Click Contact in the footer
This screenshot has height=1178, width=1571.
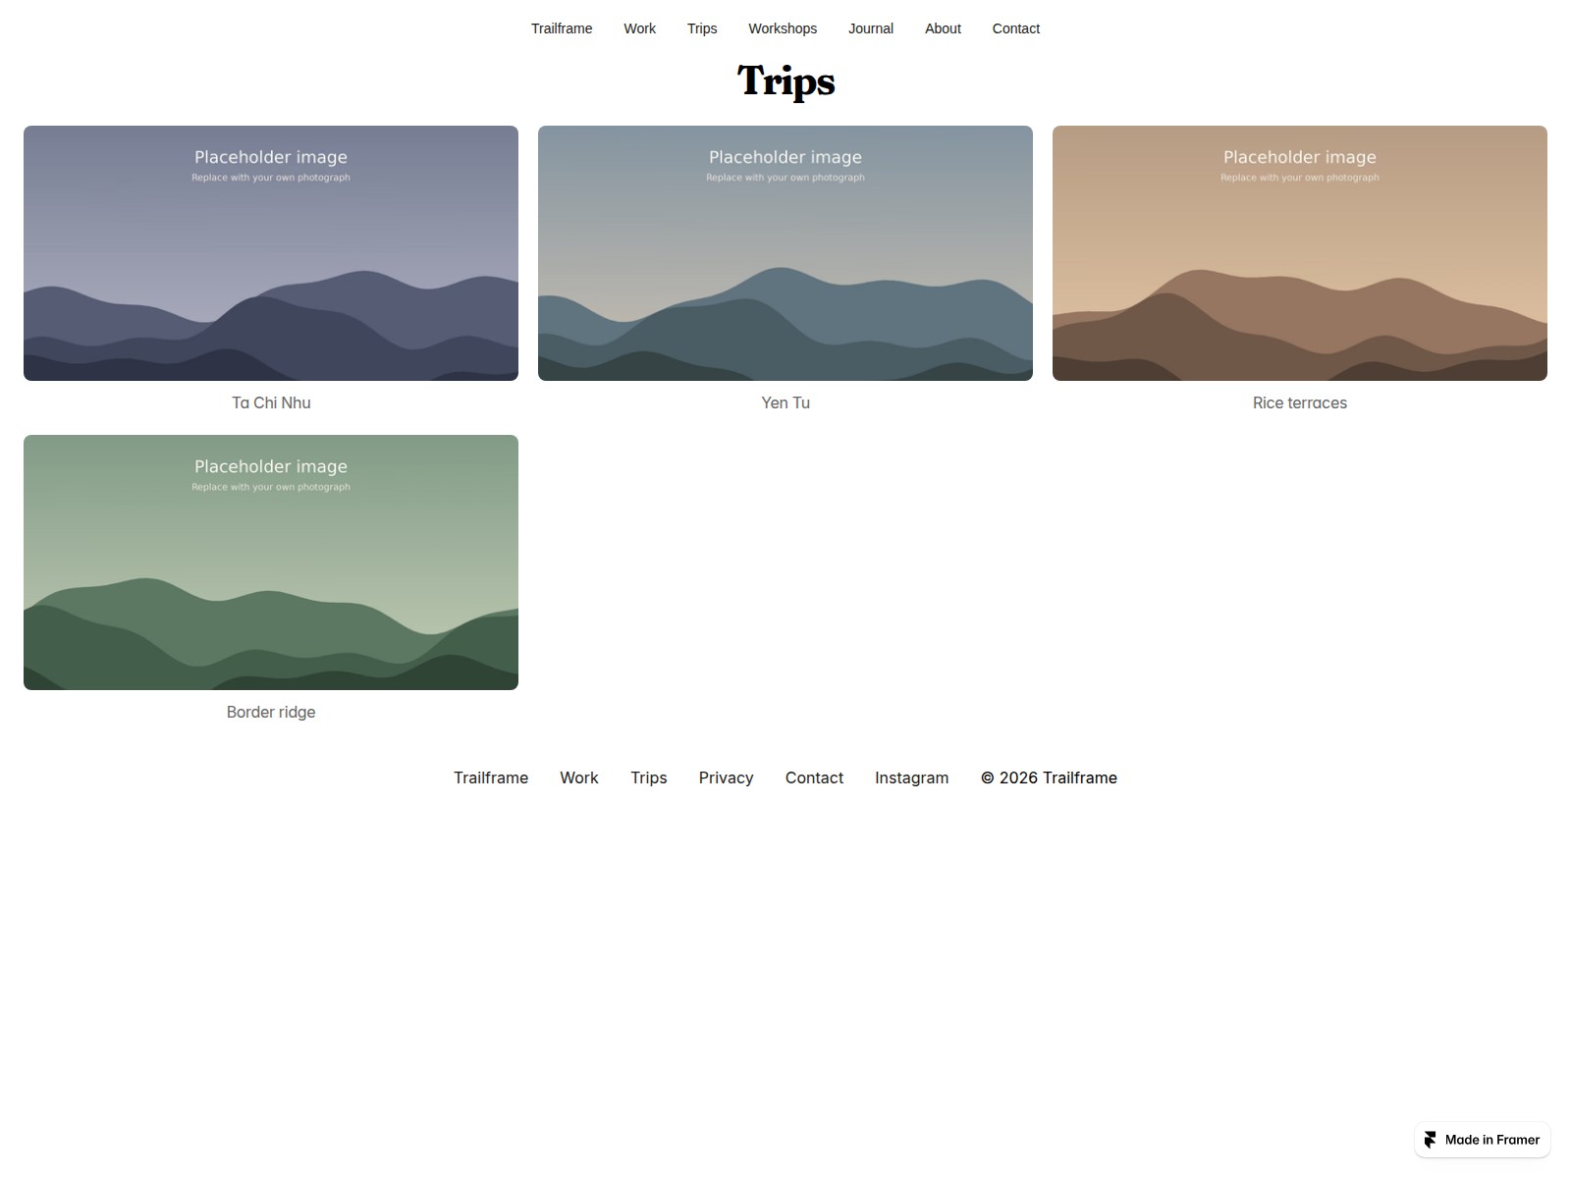(x=814, y=777)
